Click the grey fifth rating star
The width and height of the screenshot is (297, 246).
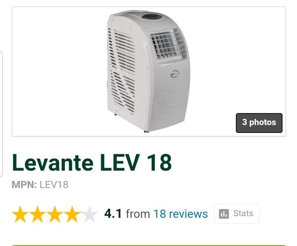click(89, 214)
